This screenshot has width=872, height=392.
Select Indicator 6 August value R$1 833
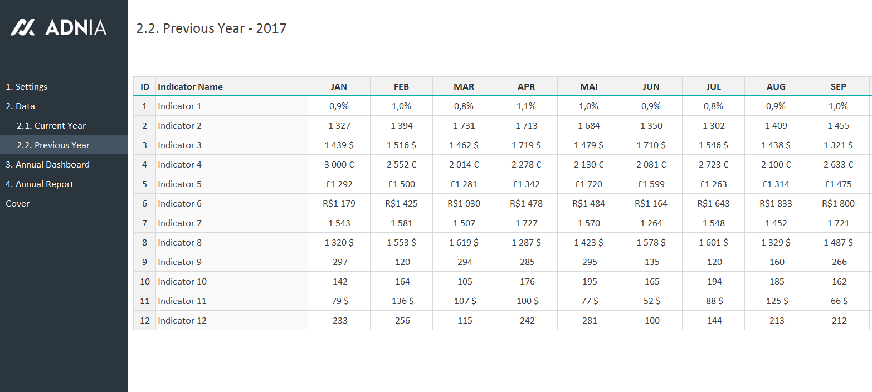776,204
